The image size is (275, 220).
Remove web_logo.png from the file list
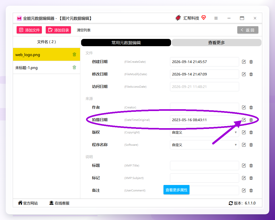(74, 54)
